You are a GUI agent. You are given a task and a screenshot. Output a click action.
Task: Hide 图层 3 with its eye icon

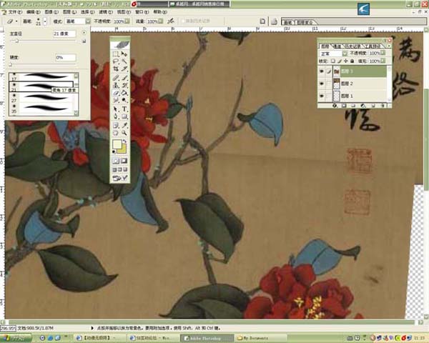coord(322,71)
